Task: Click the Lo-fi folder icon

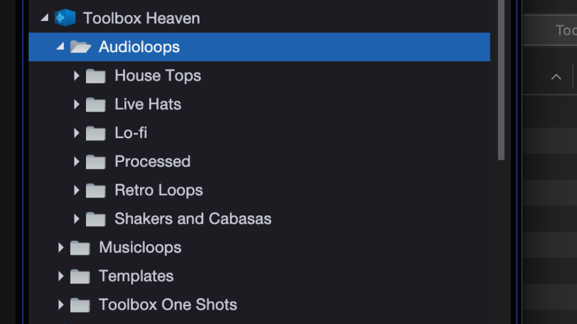Action: [96, 133]
